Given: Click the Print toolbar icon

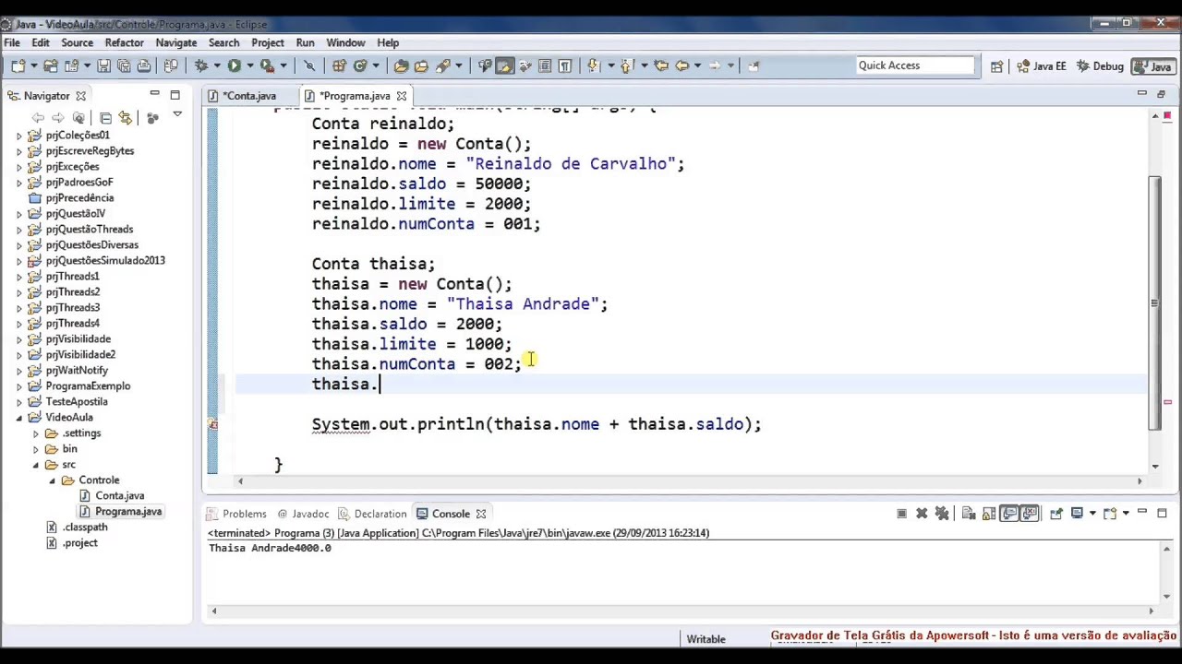Looking at the screenshot, I should coord(144,65).
